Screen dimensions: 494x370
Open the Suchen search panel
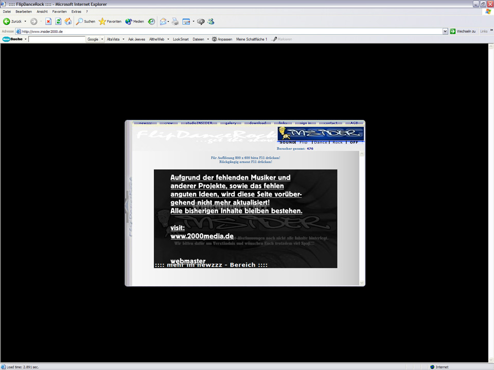click(85, 21)
